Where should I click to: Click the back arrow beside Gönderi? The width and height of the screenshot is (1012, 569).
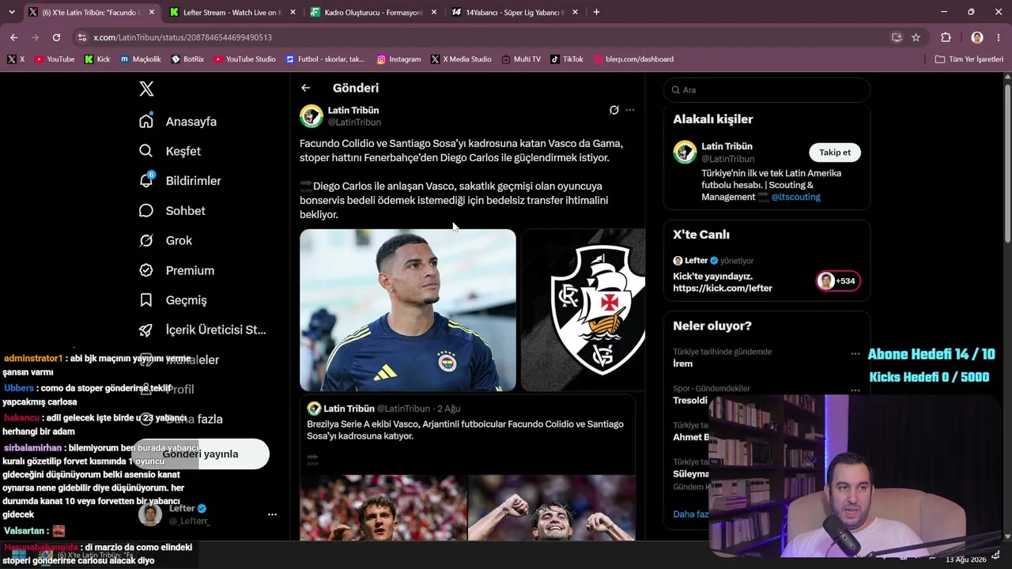(306, 88)
